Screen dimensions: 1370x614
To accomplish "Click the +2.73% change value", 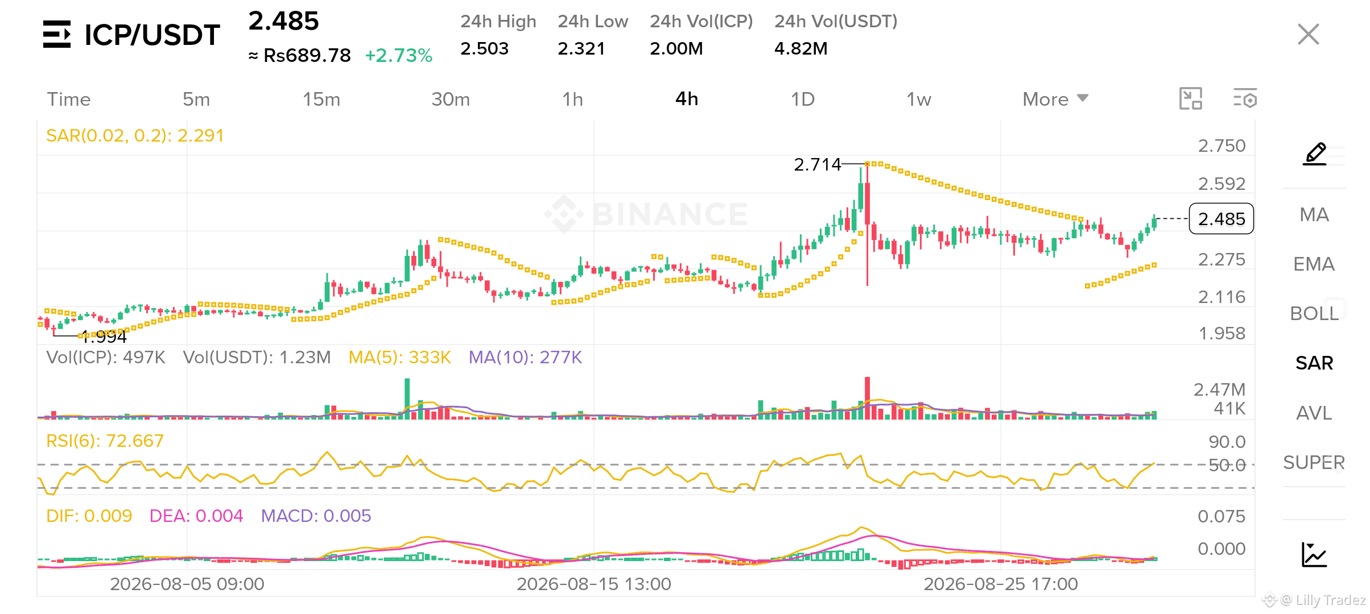I will tap(399, 56).
